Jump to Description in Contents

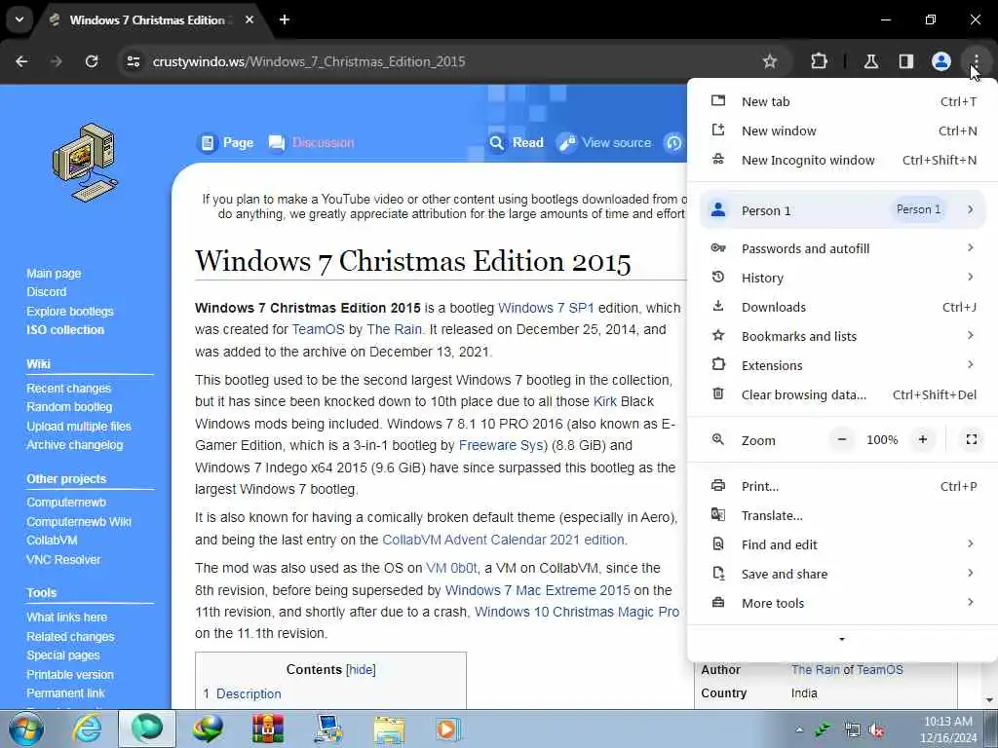click(x=249, y=693)
